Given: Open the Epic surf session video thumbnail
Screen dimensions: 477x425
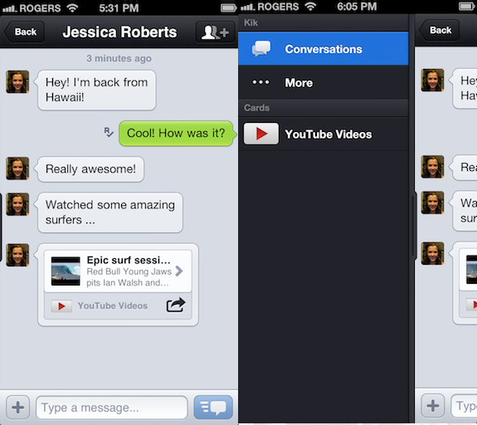Looking at the screenshot, I should click(x=66, y=271).
